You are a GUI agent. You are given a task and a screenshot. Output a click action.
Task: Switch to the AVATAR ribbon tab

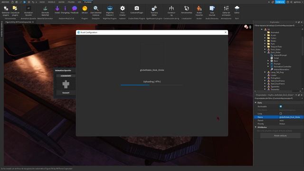click(61, 2)
